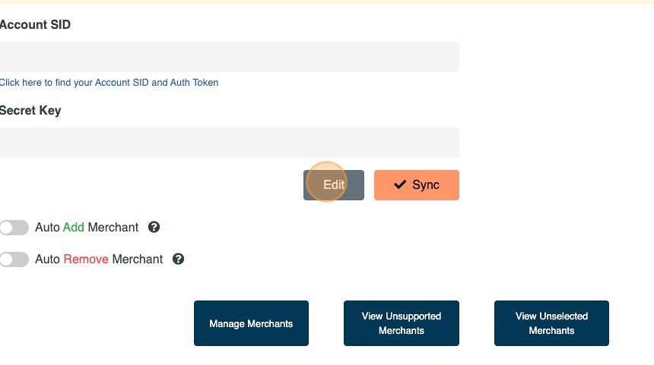Enable the Auto Add Merchant toggle
This screenshot has height=365, width=654.
14,228
